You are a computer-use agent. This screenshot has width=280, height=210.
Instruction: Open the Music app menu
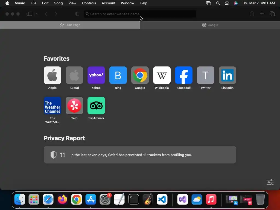coord(20,3)
